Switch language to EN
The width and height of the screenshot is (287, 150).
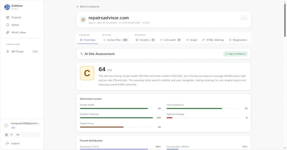click(18, 135)
